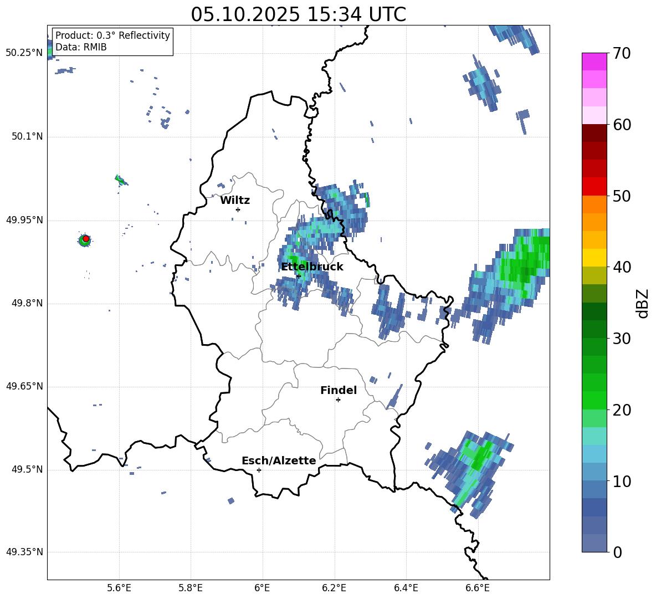This screenshot has height=599, width=656.
Task: Click the Data: RMIB label
Action: (x=81, y=47)
